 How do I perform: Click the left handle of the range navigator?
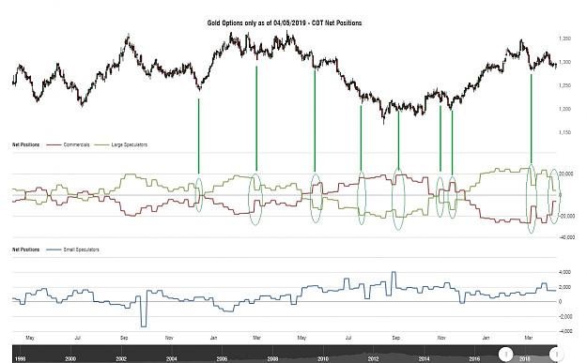[x=506, y=354]
